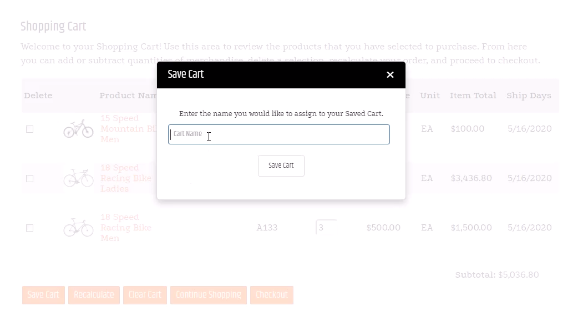The image size is (578, 316).
Task: Click the faded Save Cart button at page bottom
Action: tap(43, 295)
